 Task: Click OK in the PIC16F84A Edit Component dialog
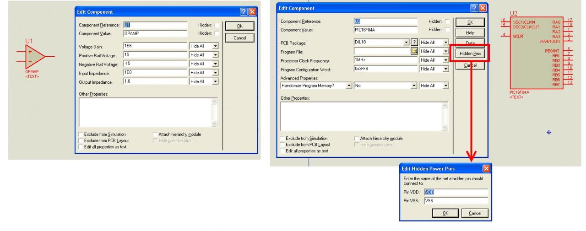pyautogui.click(x=470, y=22)
